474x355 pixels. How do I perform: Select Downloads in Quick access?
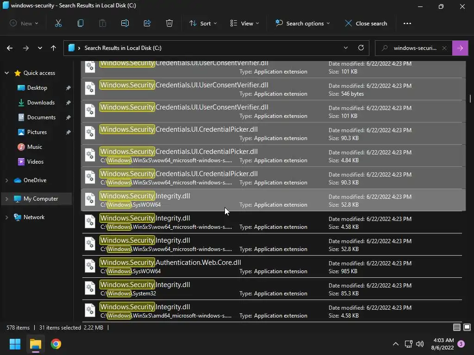pyautogui.click(x=41, y=103)
